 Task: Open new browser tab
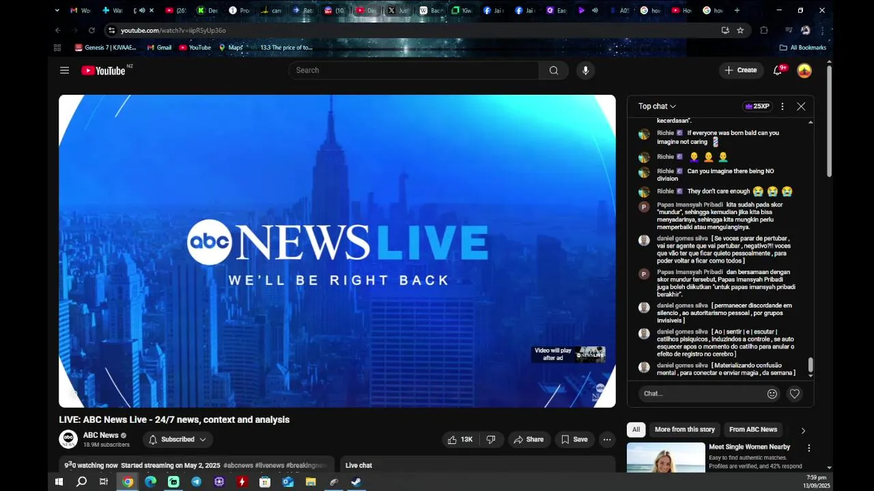(x=737, y=10)
